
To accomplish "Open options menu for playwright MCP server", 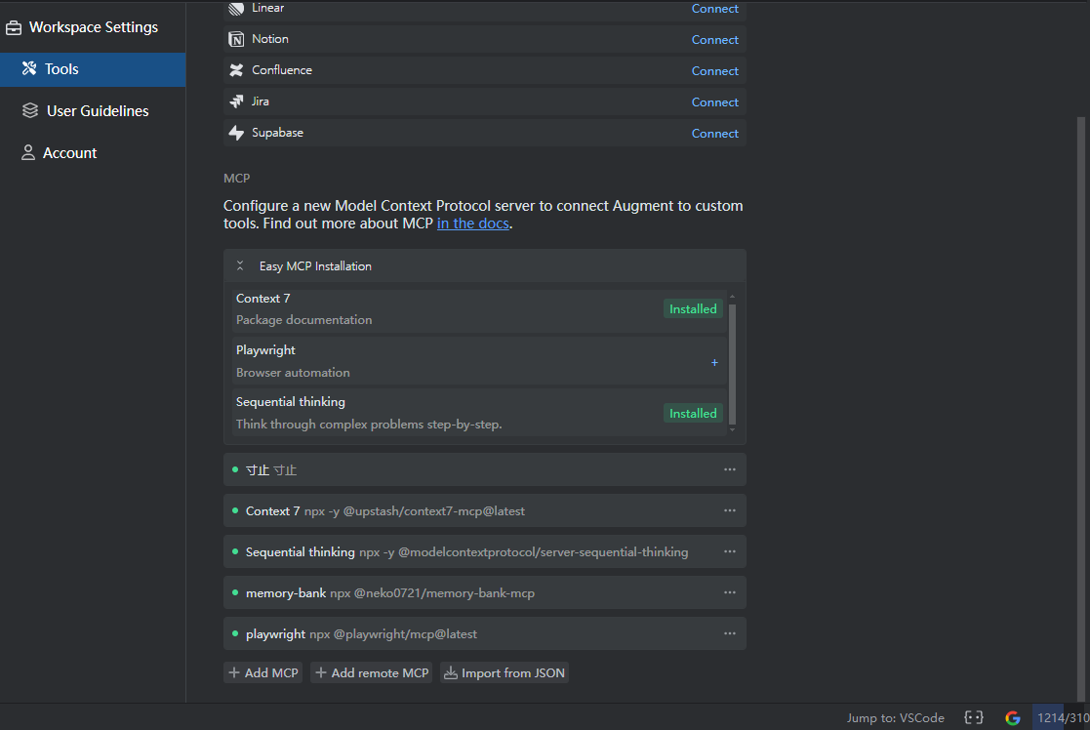I will pos(729,633).
